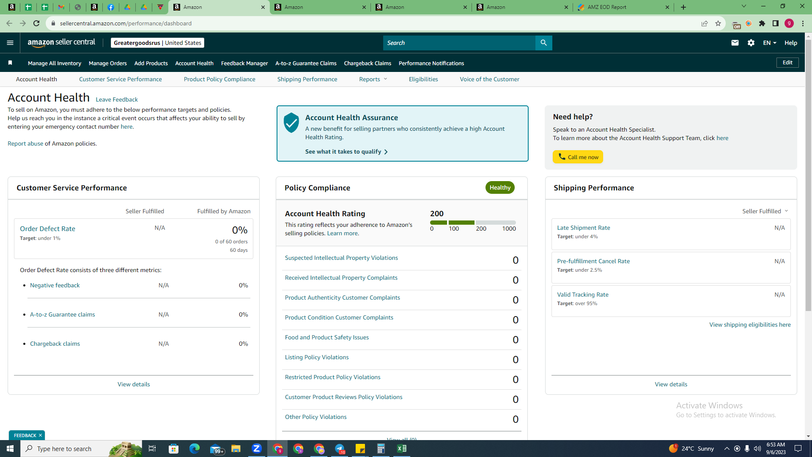View details under Shipping Performance
The width and height of the screenshot is (812, 457).
tap(671, 384)
